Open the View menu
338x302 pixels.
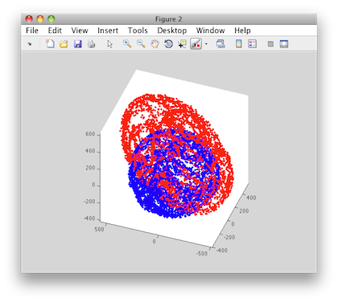click(80, 31)
